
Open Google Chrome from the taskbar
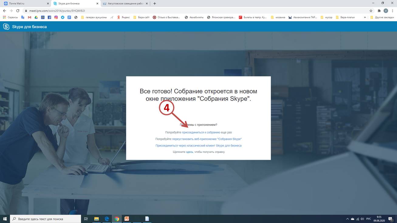coord(117,219)
